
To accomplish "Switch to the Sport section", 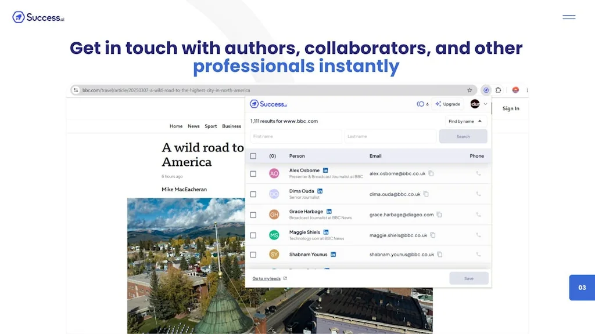I will (x=210, y=126).
